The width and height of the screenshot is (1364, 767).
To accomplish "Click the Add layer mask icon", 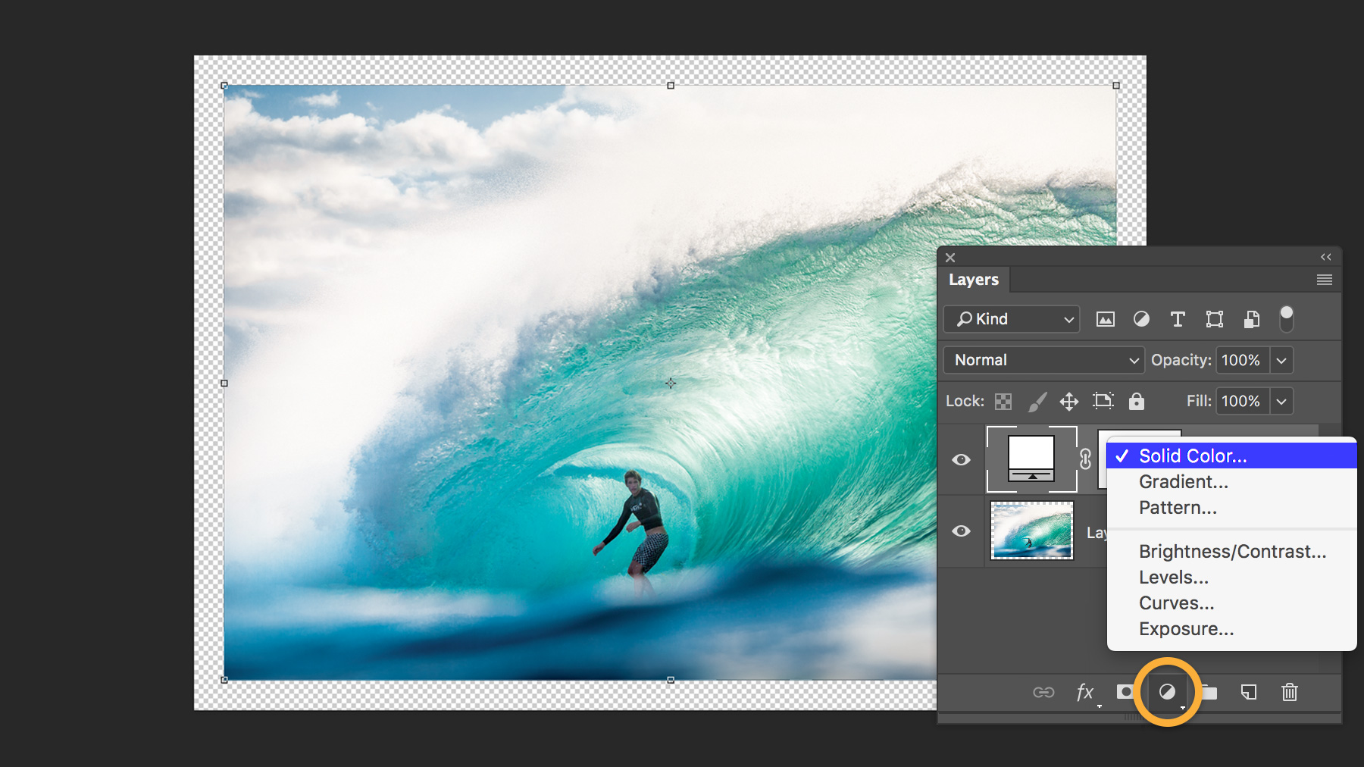I will click(x=1126, y=692).
